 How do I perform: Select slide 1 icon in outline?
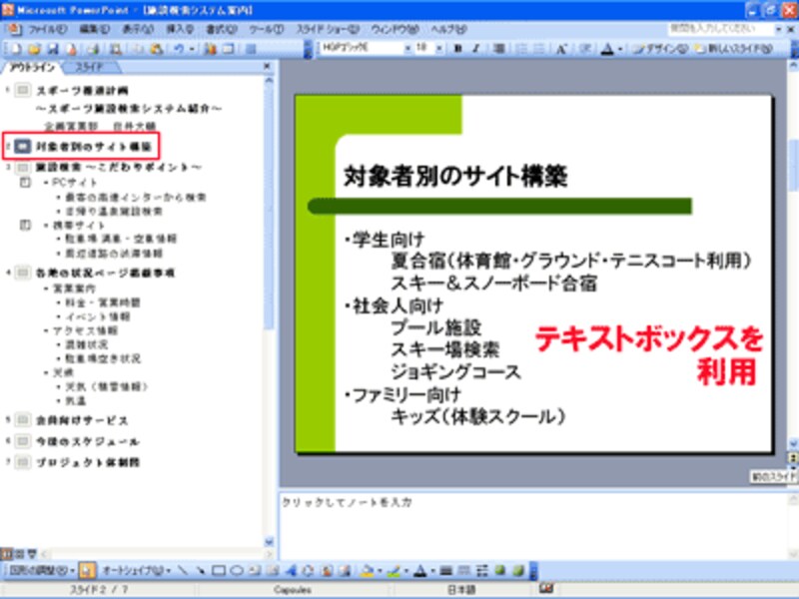[22, 91]
